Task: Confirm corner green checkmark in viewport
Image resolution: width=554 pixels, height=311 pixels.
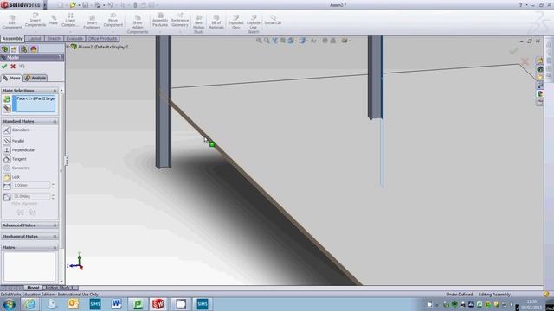Action: point(513,51)
